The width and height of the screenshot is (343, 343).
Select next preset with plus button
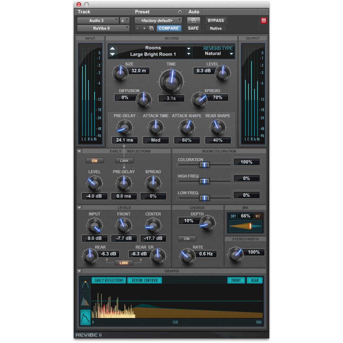point(144,28)
